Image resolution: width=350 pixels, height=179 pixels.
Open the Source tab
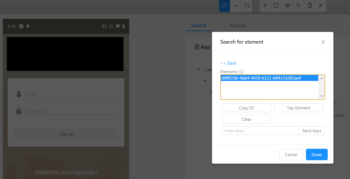tap(199, 25)
